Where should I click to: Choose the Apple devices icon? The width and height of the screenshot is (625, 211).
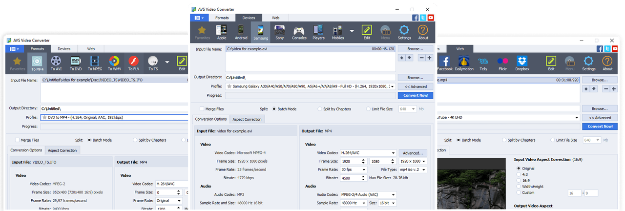tap(222, 32)
